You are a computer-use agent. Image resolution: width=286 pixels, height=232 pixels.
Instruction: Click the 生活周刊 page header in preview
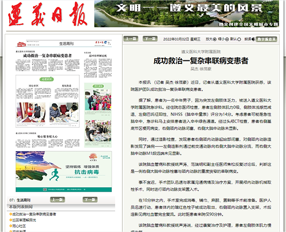[66, 44]
